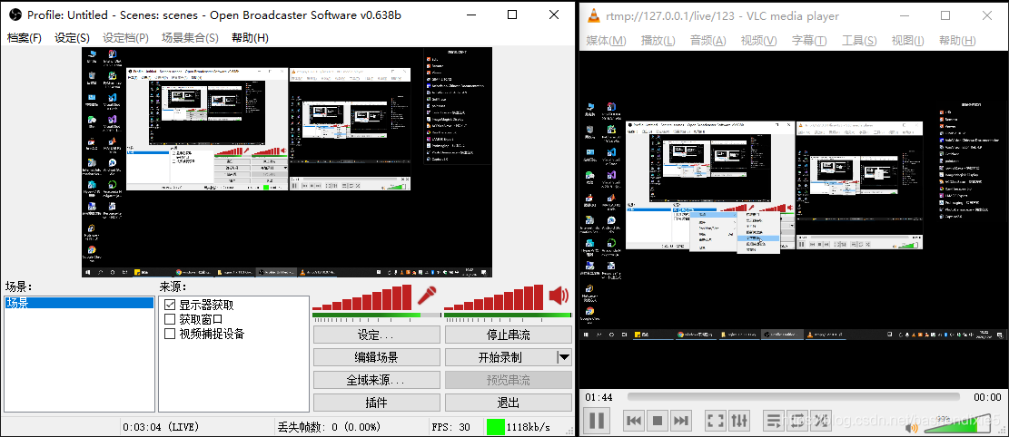Click the 场景: scenes label
The width and height of the screenshot is (1009, 437).
coord(19,286)
